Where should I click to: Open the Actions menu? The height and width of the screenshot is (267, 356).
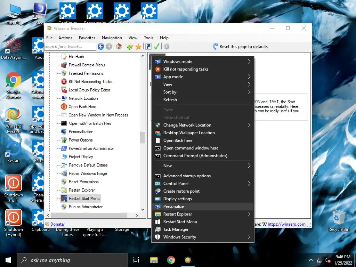(x=65, y=38)
